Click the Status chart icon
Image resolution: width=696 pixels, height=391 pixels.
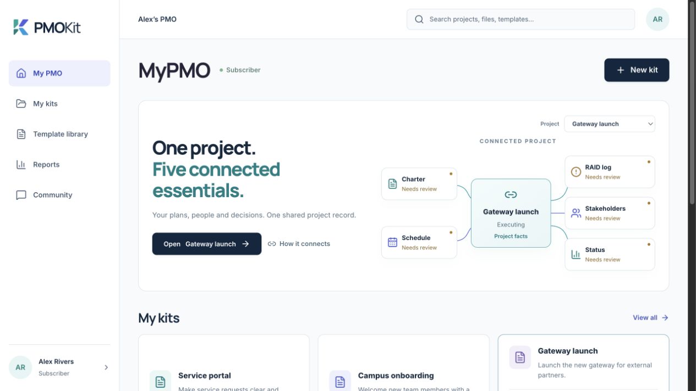pyautogui.click(x=576, y=254)
